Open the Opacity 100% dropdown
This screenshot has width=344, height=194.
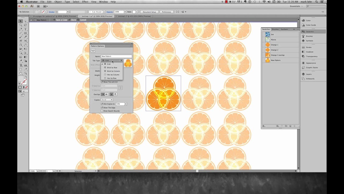(125, 12)
